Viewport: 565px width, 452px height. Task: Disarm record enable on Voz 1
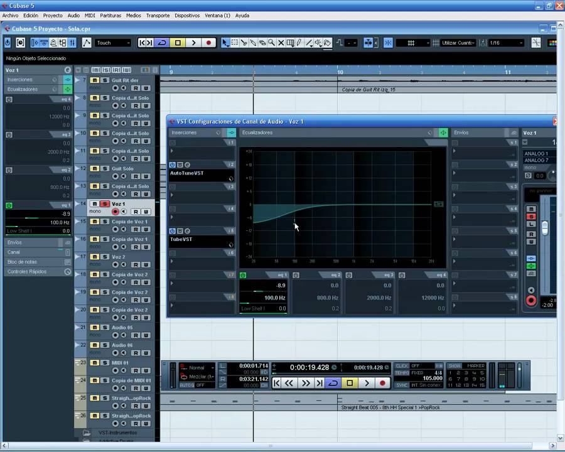pyautogui.click(x=116, y=212)
